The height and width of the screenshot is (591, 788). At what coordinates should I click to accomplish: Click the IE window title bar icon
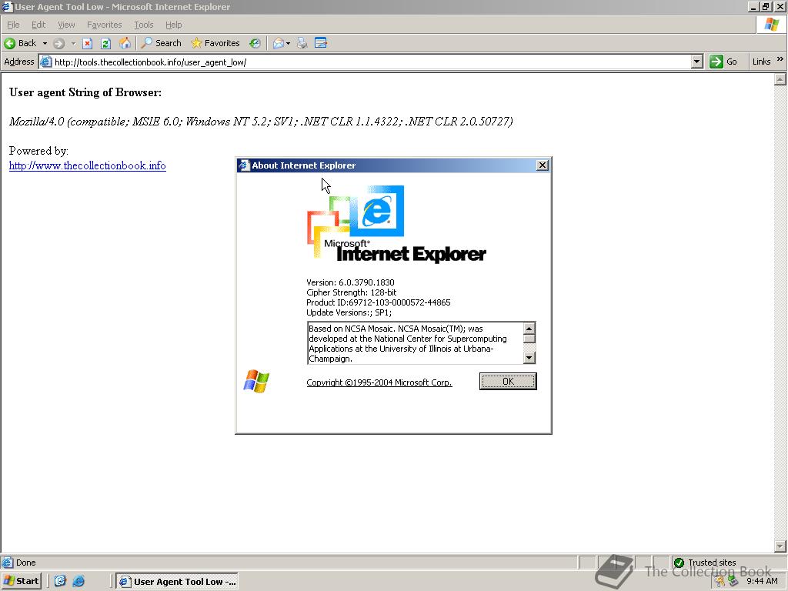[x=7, y=6]
